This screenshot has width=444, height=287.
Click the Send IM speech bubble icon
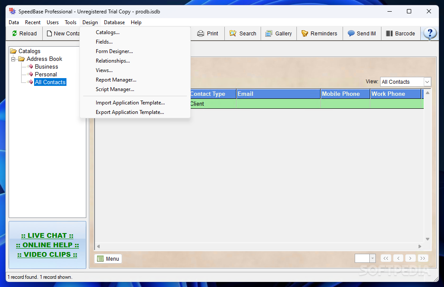pos(351,33)
